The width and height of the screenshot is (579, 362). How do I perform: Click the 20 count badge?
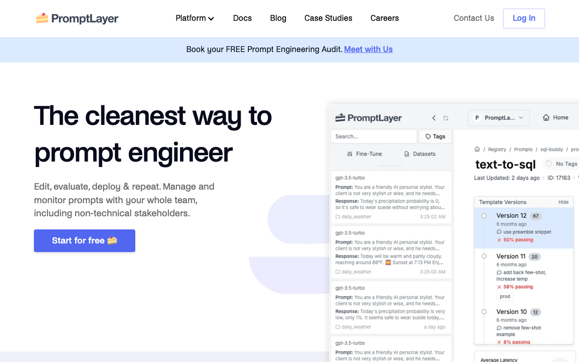pos(535,257)
